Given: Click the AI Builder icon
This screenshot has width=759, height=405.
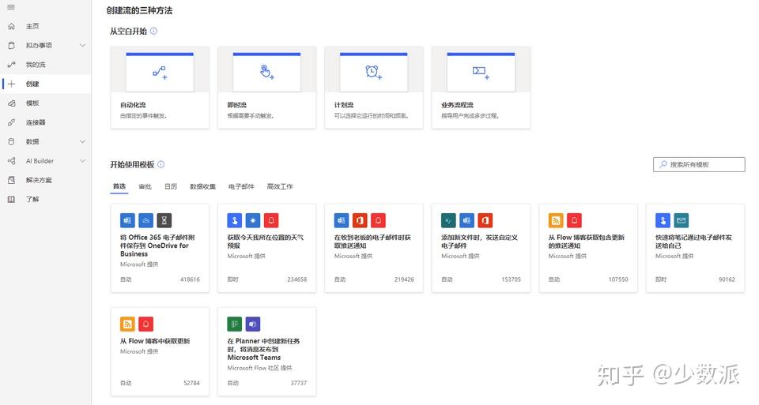Looking at the screenshot, I should coord(12,161).
